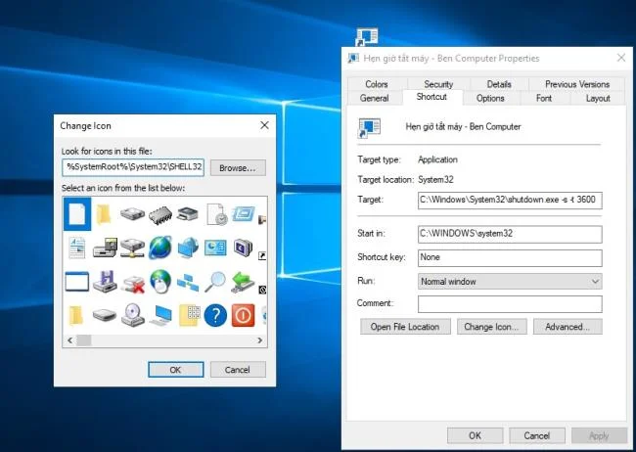Click OK in the Properties window
The height and width of the screenshot is (452, 636).
[x=475, y=435]
